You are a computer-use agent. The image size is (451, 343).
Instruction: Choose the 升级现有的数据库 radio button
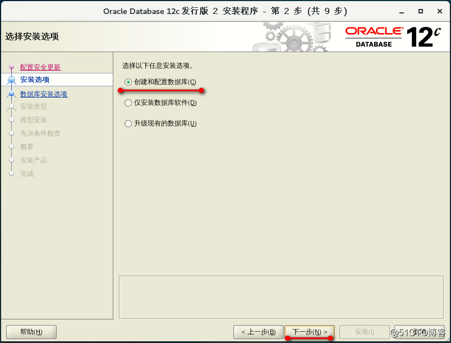point(128,123)
